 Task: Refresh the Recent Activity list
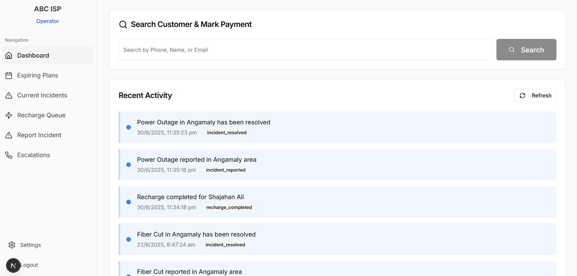535,96
